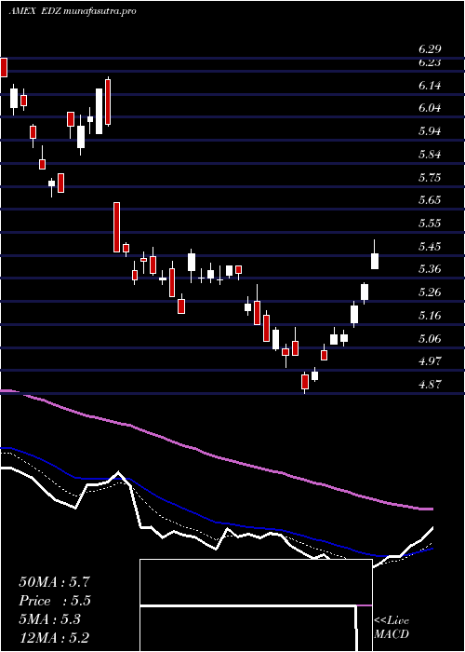Click the 5.16 price axis label

click(430, 316)
